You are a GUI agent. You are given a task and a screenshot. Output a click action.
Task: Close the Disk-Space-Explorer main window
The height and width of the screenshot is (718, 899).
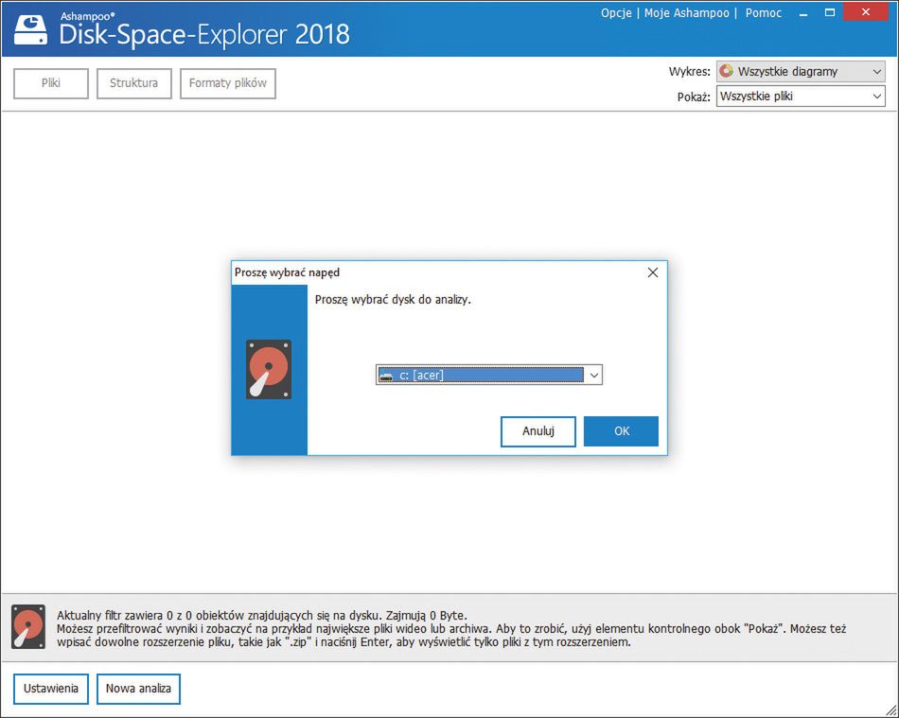(x=866, y=12)
